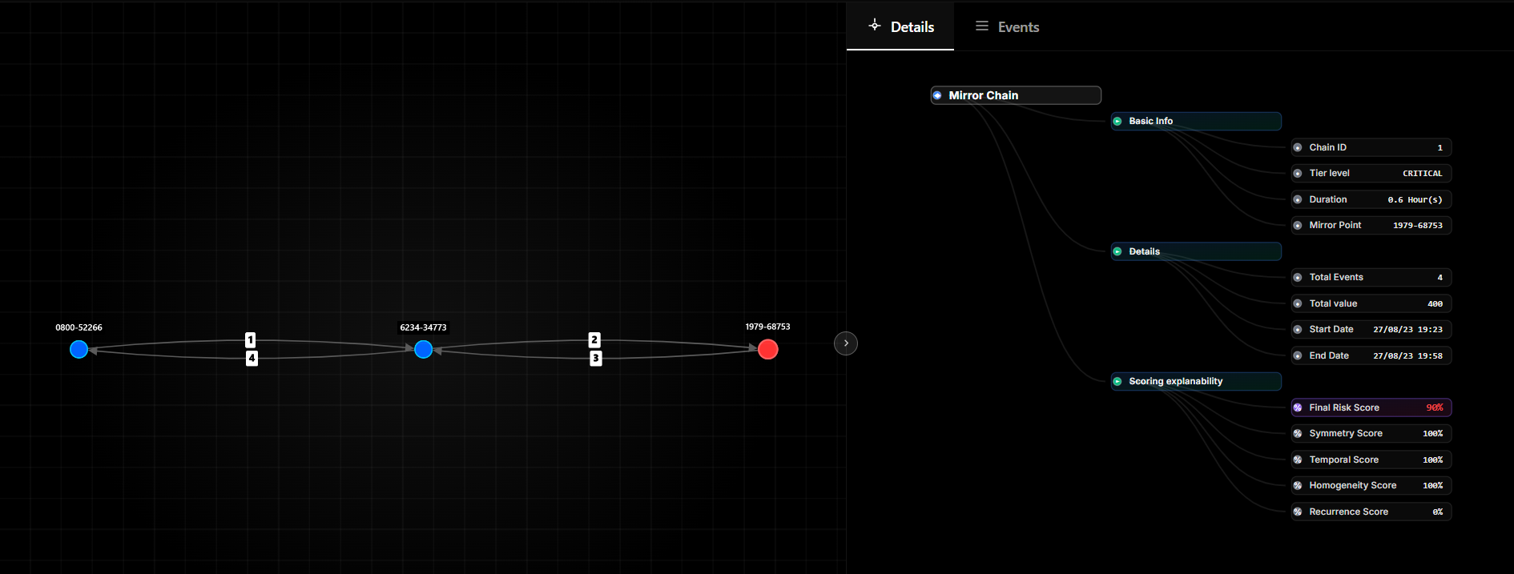Click the End Date value 27/08/23 19:58

[1407, 356]
